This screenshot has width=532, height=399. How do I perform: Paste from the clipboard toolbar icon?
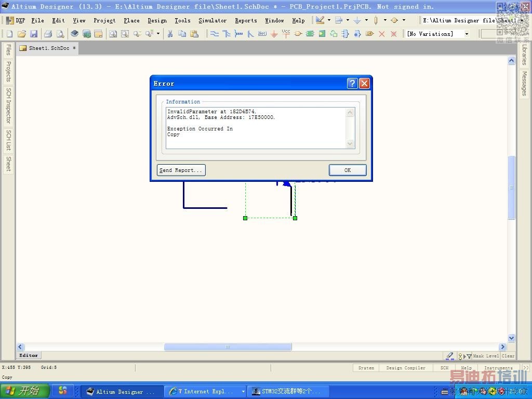[194, 34]
